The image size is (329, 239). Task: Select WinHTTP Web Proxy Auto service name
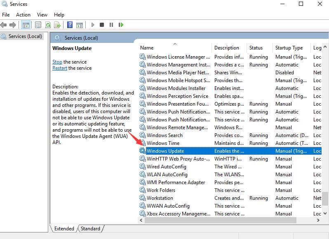(x=178, y=159)
